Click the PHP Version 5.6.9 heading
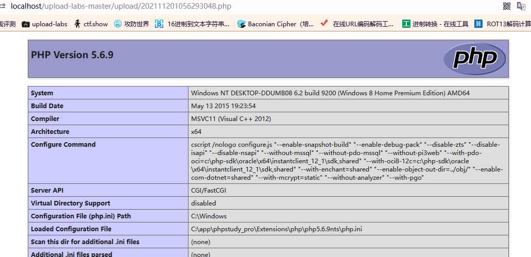 [72, 55]
